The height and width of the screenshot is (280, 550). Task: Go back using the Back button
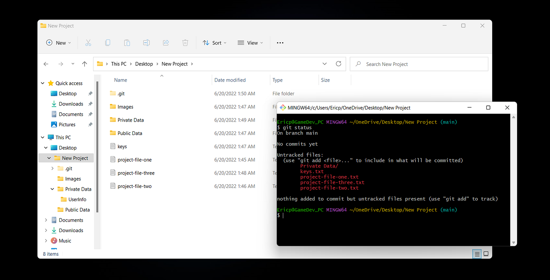pos(46,64)
